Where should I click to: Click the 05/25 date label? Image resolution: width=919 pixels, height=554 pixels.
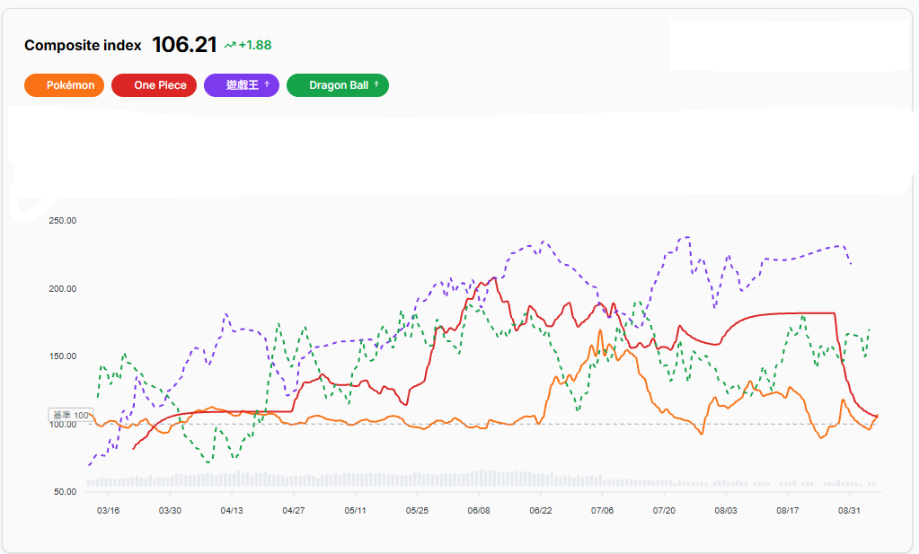coord(418,511)
